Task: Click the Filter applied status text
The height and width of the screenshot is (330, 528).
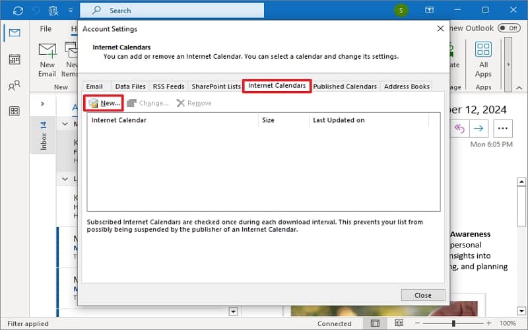Action: [28, 323]
